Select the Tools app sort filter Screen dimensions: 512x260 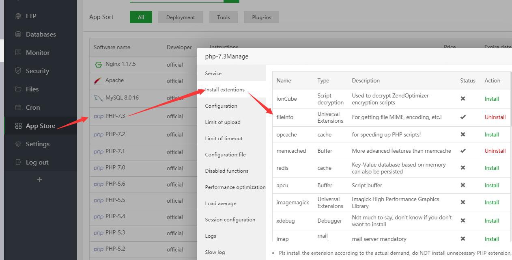click(223, 17)
